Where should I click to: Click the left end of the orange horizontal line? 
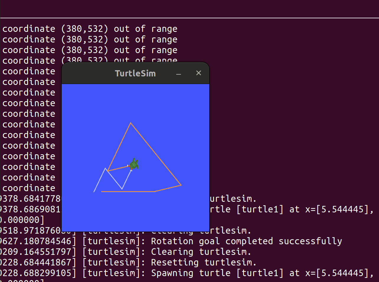tap(102, 191)
